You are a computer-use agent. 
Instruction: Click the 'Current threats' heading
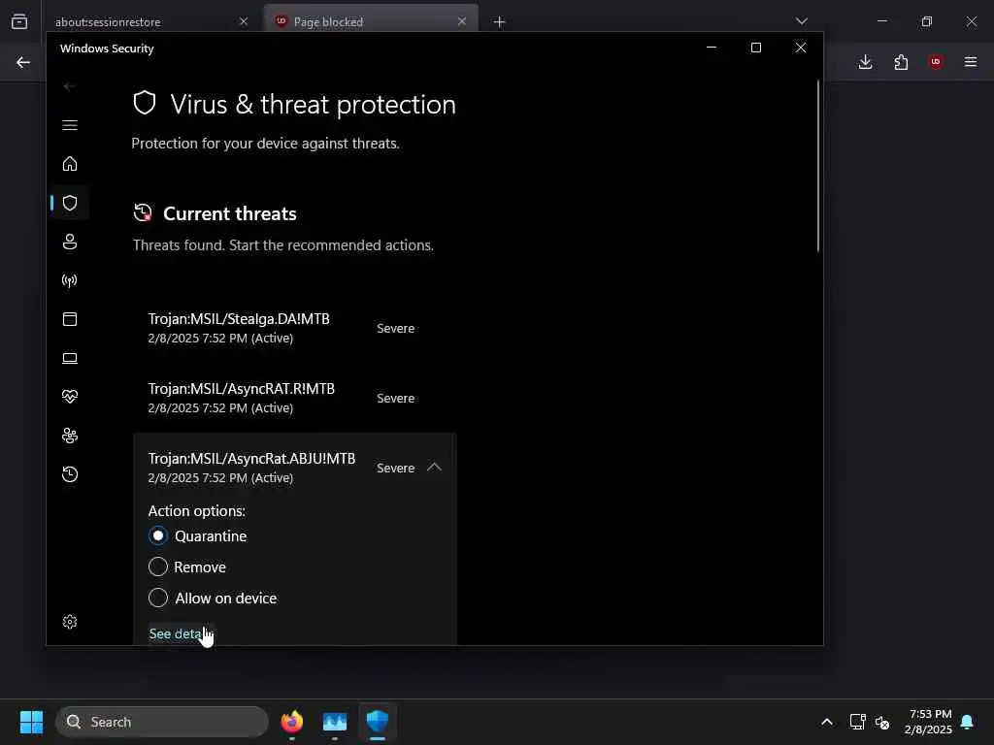pos(229,213)
